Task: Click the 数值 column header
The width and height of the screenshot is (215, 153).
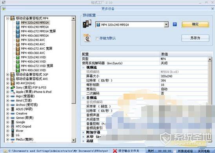Action: pos(186,54)
